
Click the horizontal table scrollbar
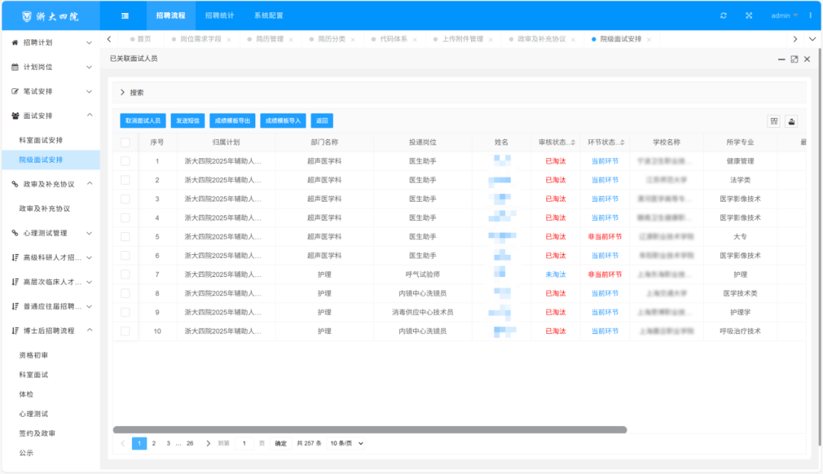click(x=370, y=429)
